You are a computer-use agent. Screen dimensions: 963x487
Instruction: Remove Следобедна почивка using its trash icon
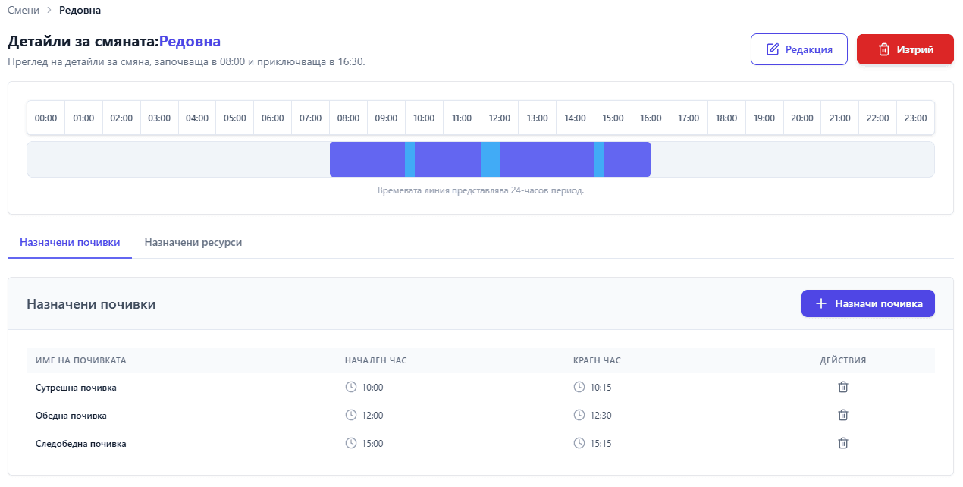point(842,443)
